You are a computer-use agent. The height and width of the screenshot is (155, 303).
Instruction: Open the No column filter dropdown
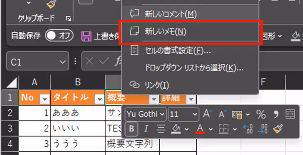click(x=45, y=99)
